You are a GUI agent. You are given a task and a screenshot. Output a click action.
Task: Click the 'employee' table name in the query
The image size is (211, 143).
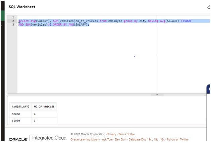(x=115, y=21)
